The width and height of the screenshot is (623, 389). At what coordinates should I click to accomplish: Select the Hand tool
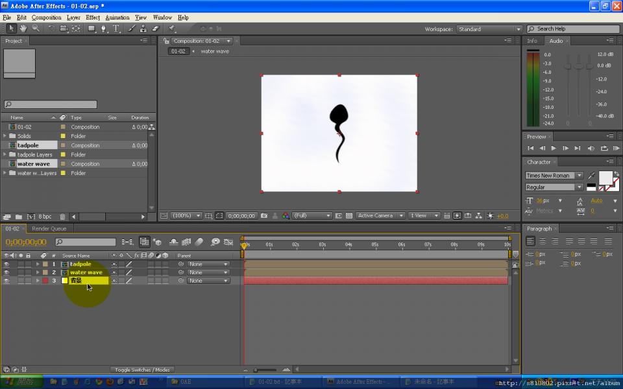click(x=23, y=29)
